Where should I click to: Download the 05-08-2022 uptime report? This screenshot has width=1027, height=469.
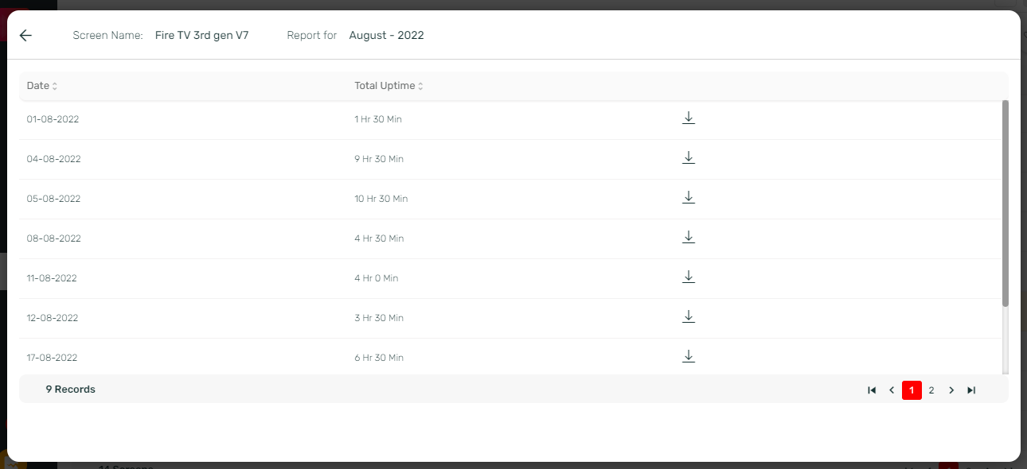click(689, 198)
